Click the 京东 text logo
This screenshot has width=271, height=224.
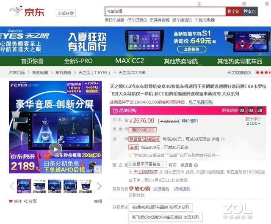tap(34, 12)
